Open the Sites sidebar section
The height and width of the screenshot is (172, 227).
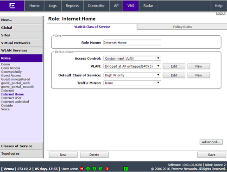pos(21,35)
